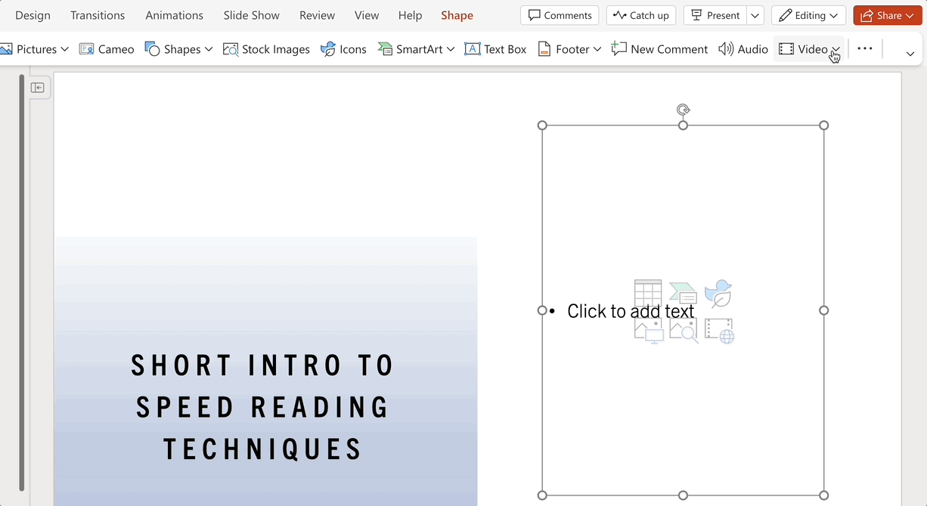The image size is (927, 506).
Task: Open the Slide Show tab
Action: (x=251, y=15)
